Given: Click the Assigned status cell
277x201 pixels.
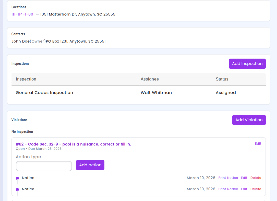Looking at the screenshot, I should coord(226,92).
